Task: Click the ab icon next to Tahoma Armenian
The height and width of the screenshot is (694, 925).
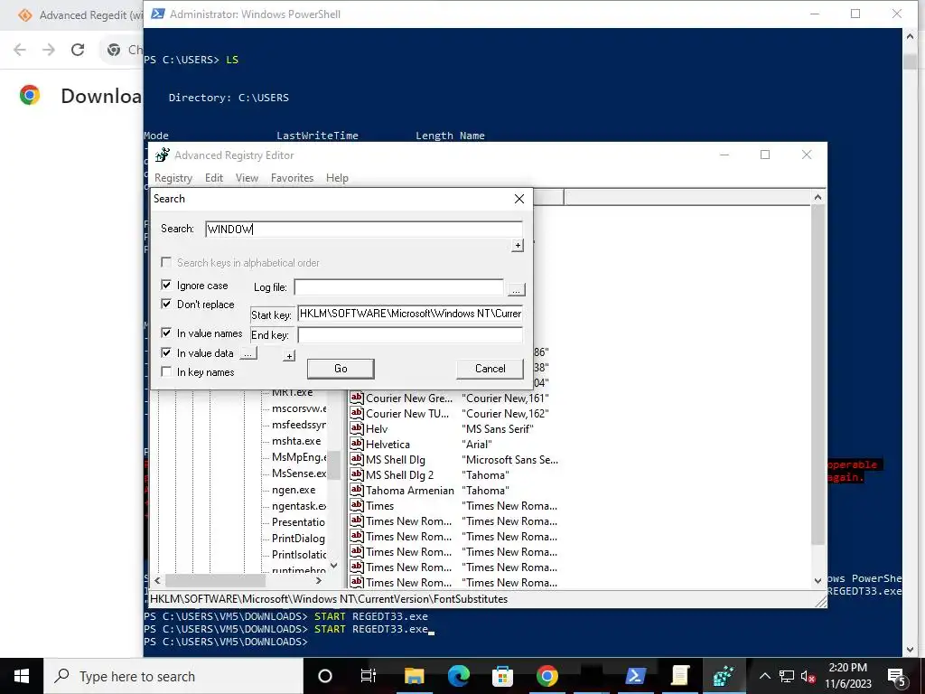Action: tap(356, 490)
